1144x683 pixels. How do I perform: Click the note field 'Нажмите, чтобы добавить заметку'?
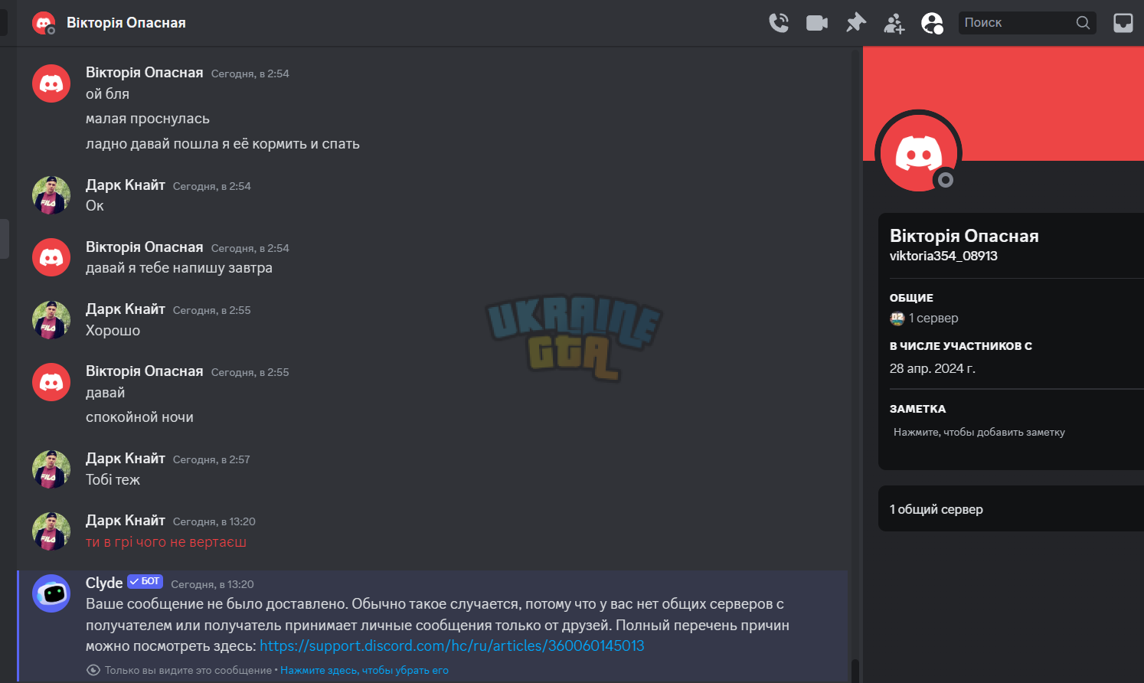point(979,432)
